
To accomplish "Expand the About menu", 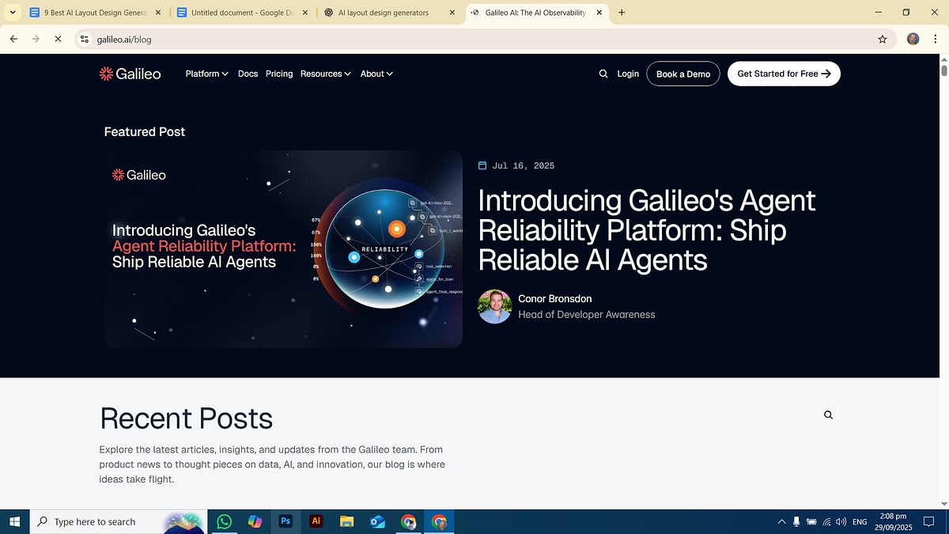I will pos(376,74).
